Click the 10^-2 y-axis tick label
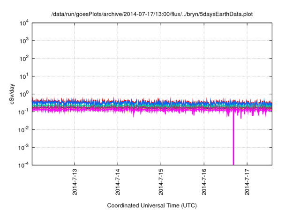 click(23, 130)
